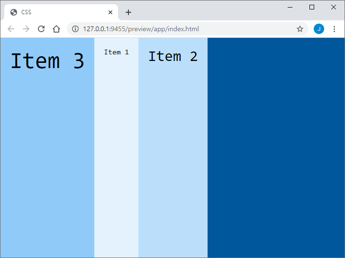The height and width of the screenshot is (258, 345).
Task: Click the globe favicon on the CSS tab
Action: (x=14, y=12)
